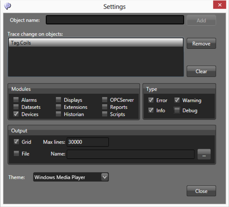Select Tag.Coils in traced objects list
This screenshot has width=229, height=207.
[x=96, y=43]
